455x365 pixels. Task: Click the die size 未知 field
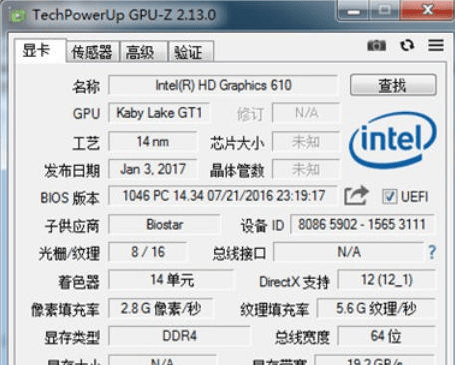(x=306, y=142)
